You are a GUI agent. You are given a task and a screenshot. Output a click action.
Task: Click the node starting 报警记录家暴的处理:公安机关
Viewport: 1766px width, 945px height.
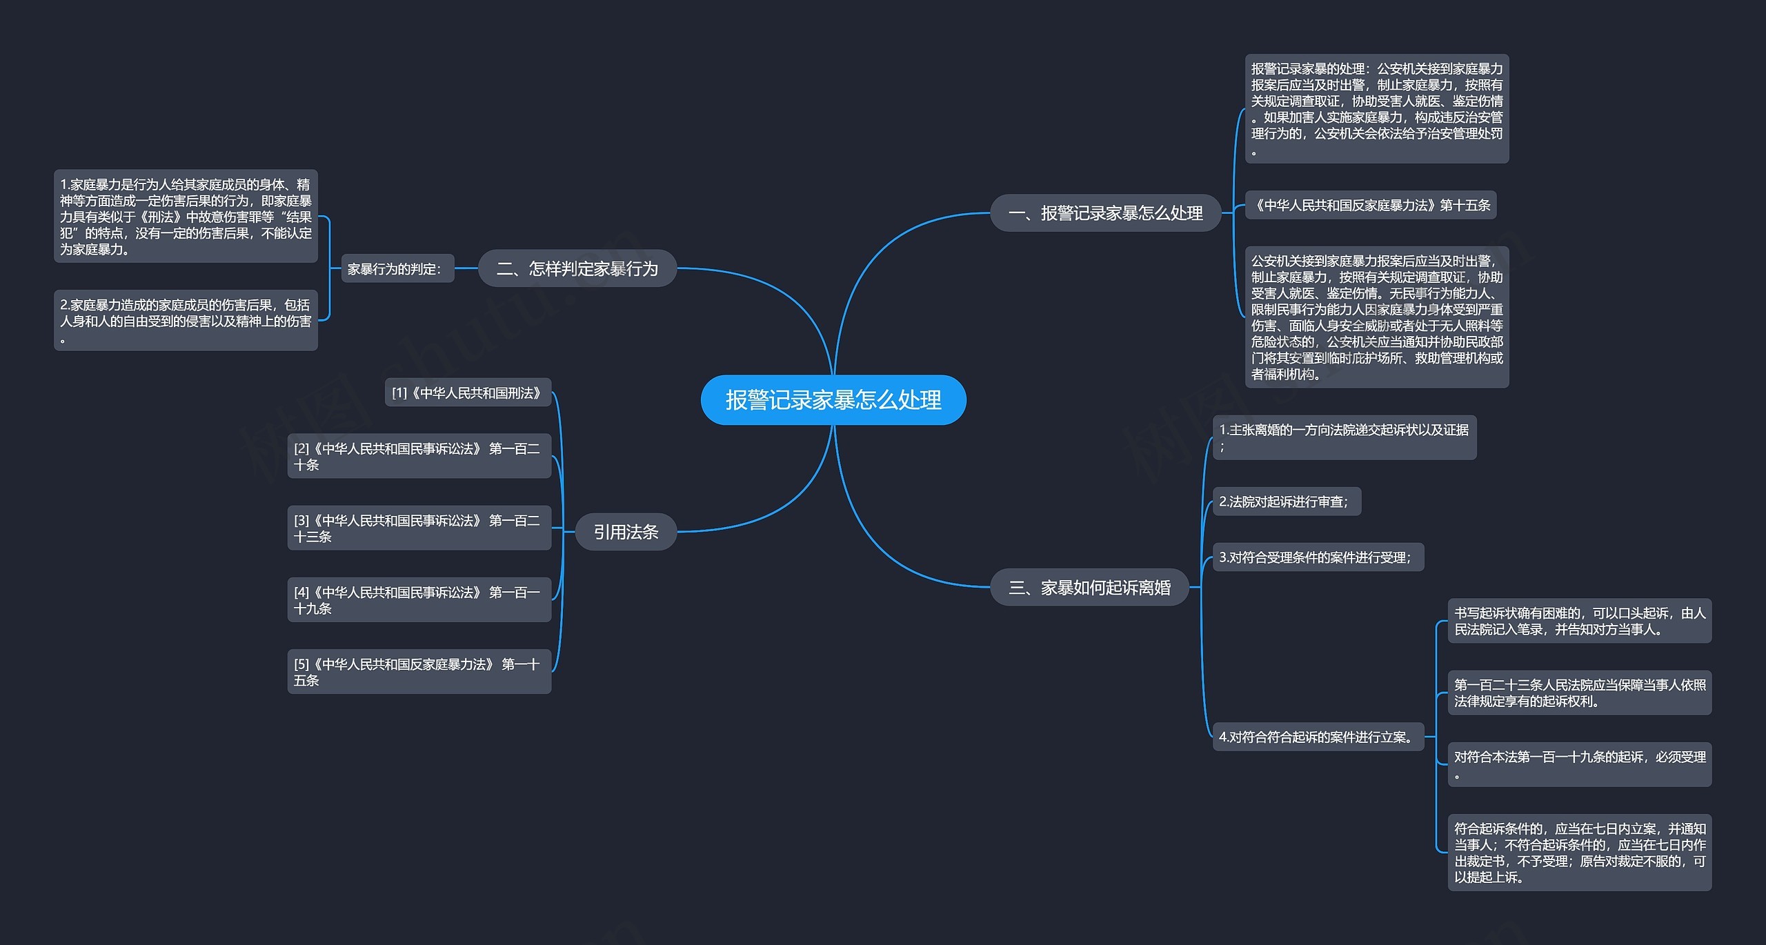[x=1377, y=109]
